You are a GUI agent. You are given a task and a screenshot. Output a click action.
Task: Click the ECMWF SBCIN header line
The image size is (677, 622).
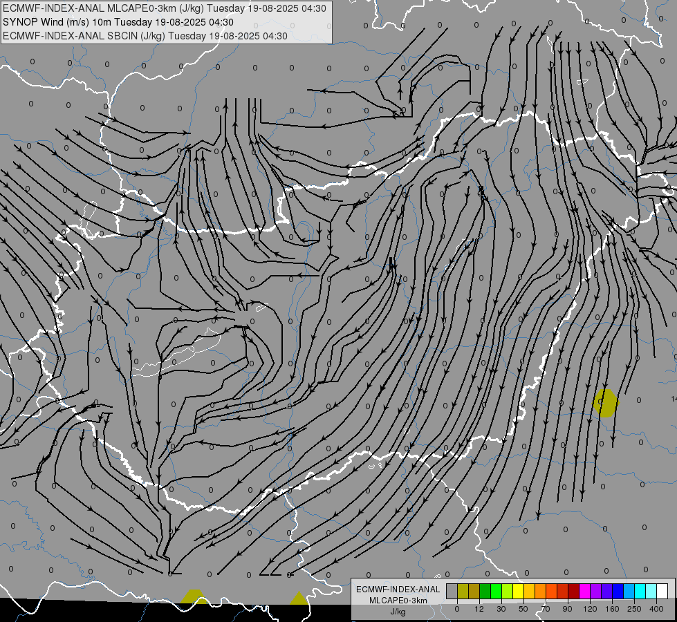coord(145,36)
